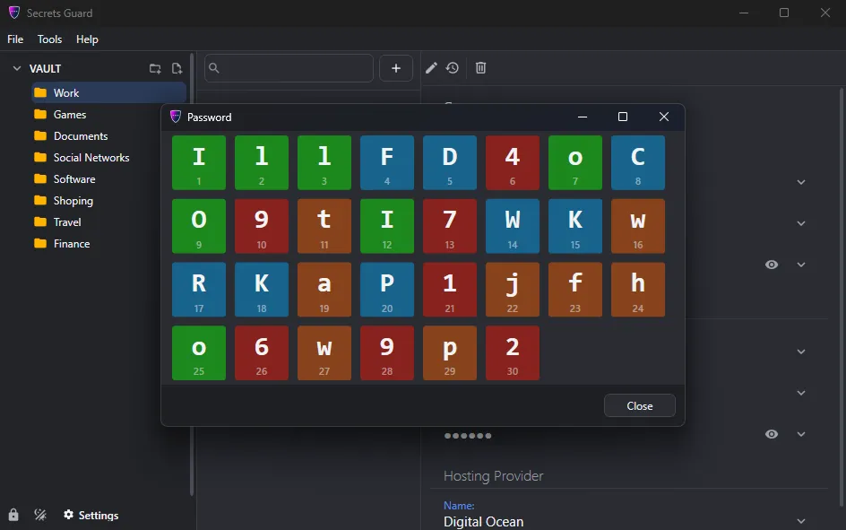
Task: Open the Help menu
Action: pyautogui.click(x=87, y=39)
